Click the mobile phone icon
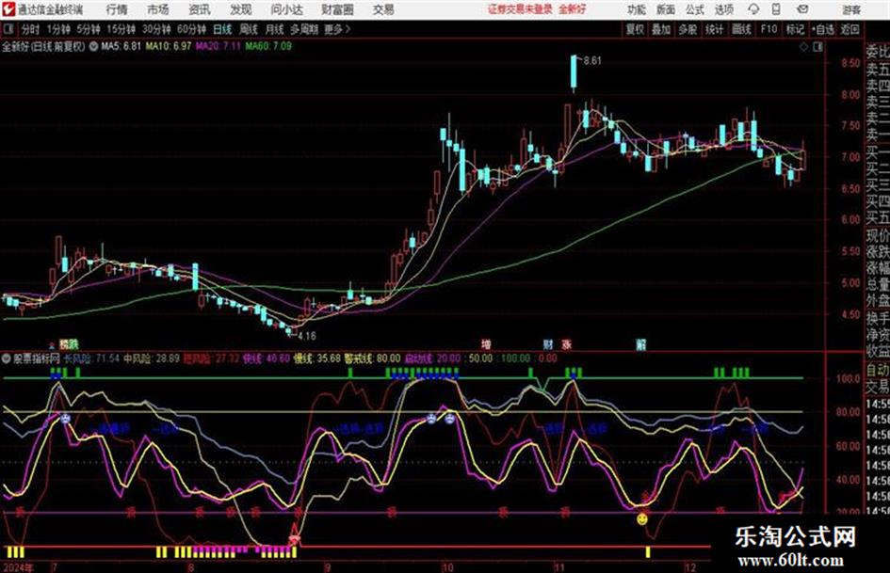 click(776, 9)
